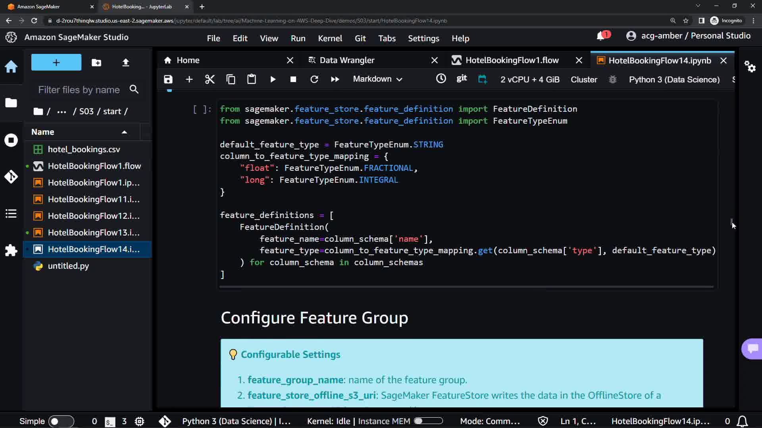Save the notebook with the disk icon
The height and width of the screenshot is (428, 762).
coord(168,79)
